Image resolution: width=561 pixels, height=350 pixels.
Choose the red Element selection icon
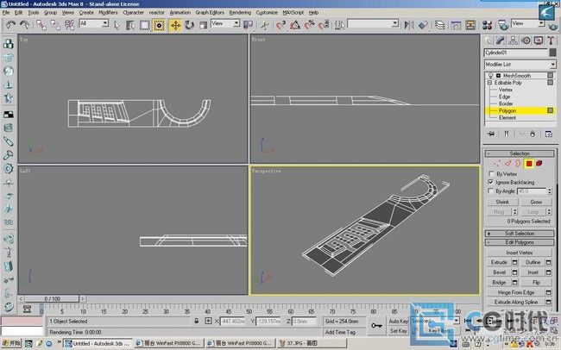[x=539, y=164]
